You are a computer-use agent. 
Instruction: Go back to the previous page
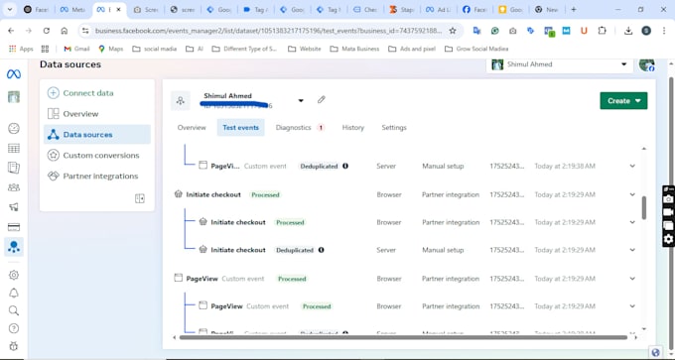11,31
